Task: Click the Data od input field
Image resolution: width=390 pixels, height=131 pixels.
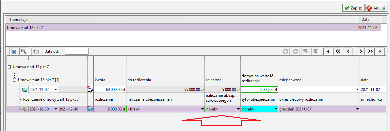Action: (x=77, y=51)
